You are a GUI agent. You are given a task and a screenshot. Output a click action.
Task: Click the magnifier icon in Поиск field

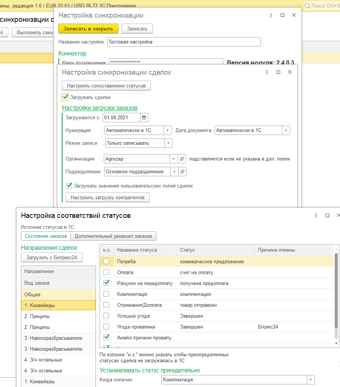click(307, 6)
